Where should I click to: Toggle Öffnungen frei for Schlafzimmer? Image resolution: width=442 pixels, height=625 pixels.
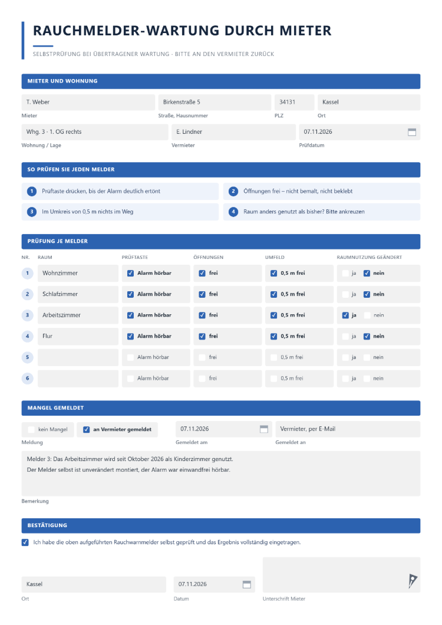(x=202, y=294)
